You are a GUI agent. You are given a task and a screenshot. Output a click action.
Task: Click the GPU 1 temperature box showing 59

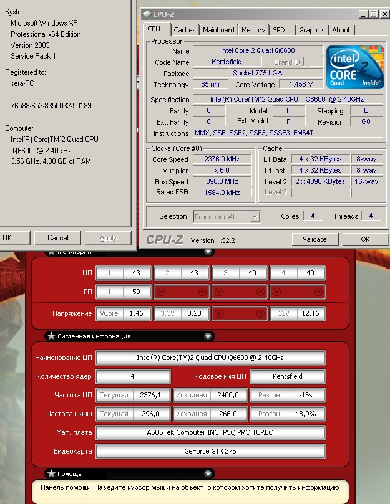pyautogui.click(x=124, y=292)
